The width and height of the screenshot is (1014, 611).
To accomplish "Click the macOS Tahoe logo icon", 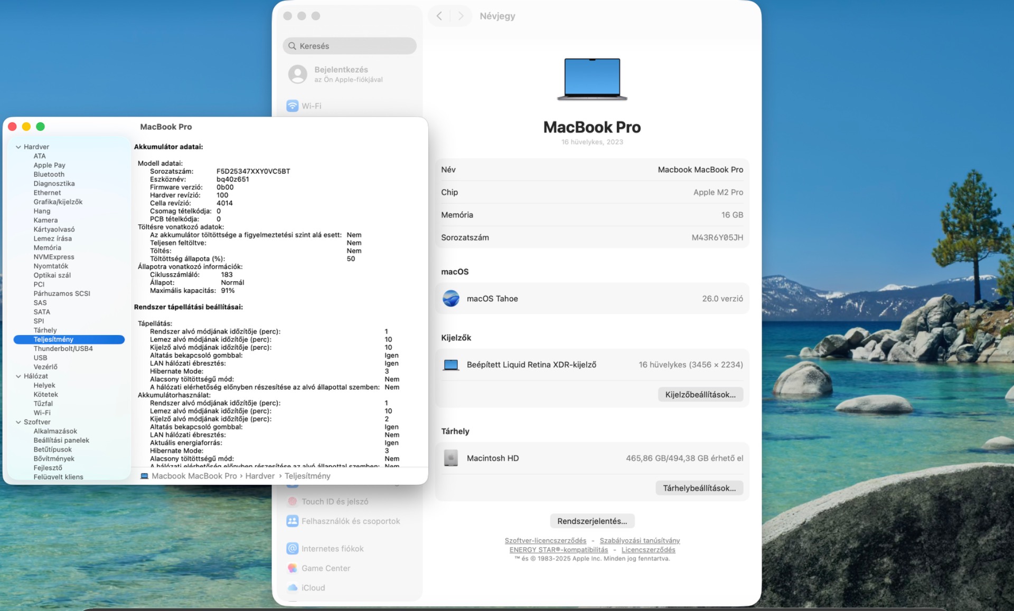I will pos(451,299).
